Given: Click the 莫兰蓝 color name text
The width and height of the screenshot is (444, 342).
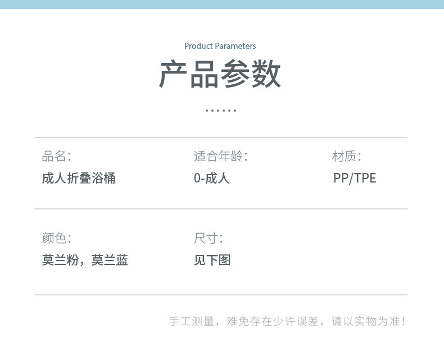Looking at the screenshot, I should point(110,260).
